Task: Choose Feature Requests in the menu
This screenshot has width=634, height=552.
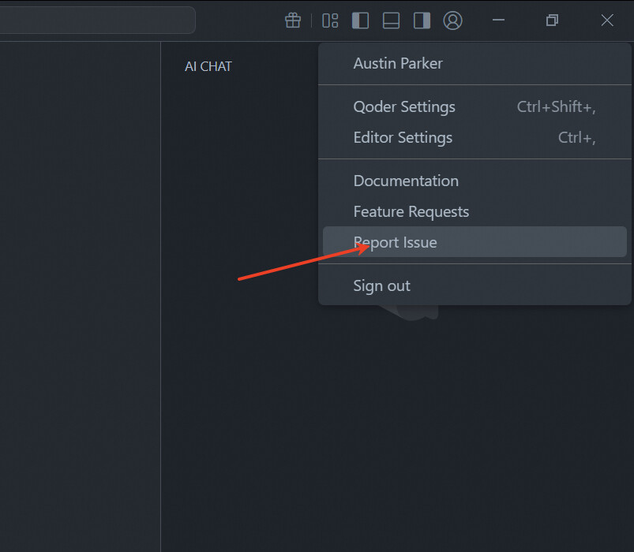Action: (411, 211)
